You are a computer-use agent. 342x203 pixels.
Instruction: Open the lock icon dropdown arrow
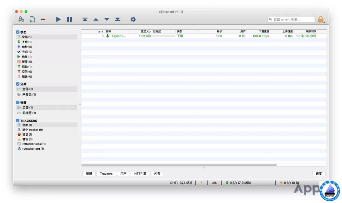324,22
